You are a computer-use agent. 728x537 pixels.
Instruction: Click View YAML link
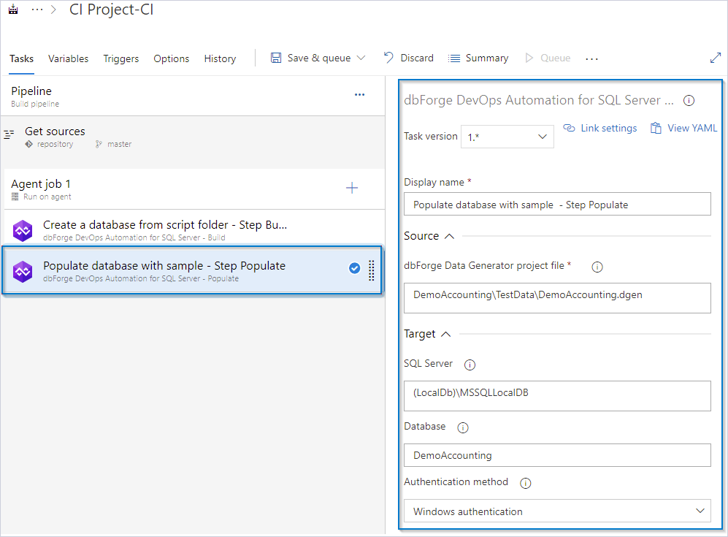(683, 128)
